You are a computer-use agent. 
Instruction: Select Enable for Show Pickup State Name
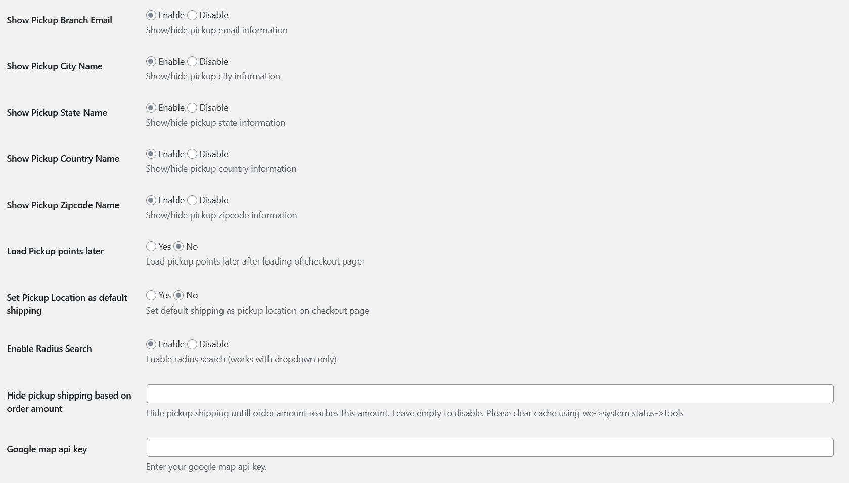(x=151, y=108)
